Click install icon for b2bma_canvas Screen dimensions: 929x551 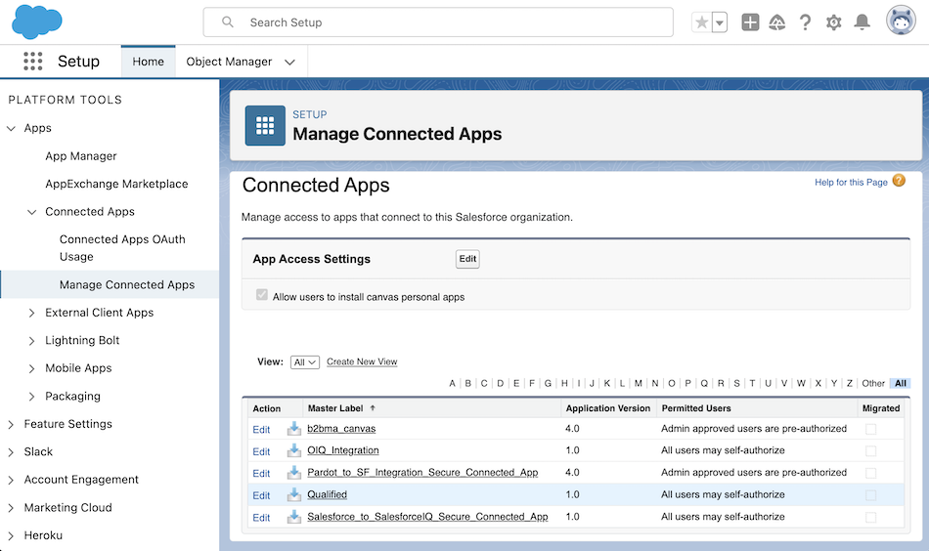294,429
